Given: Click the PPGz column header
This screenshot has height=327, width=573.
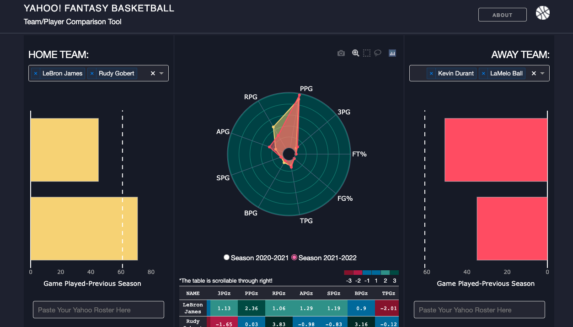Looking at the screenshot, I should click(x=251, y=293).
